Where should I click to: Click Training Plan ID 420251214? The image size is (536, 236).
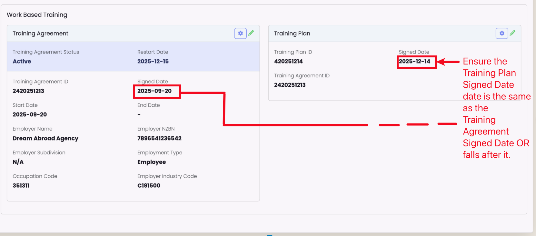[x=288, y=61]
